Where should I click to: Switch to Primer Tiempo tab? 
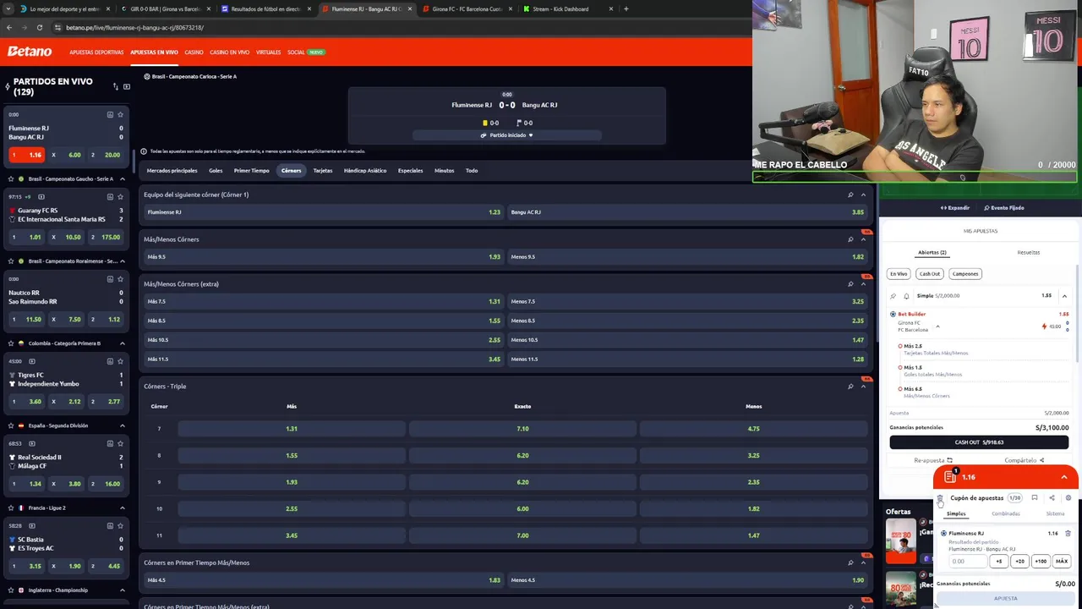pyautogui.click(x=251, y=171)
